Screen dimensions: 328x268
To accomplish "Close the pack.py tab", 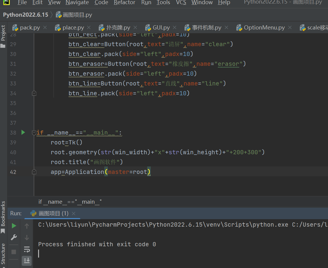I will coord(45,27).
